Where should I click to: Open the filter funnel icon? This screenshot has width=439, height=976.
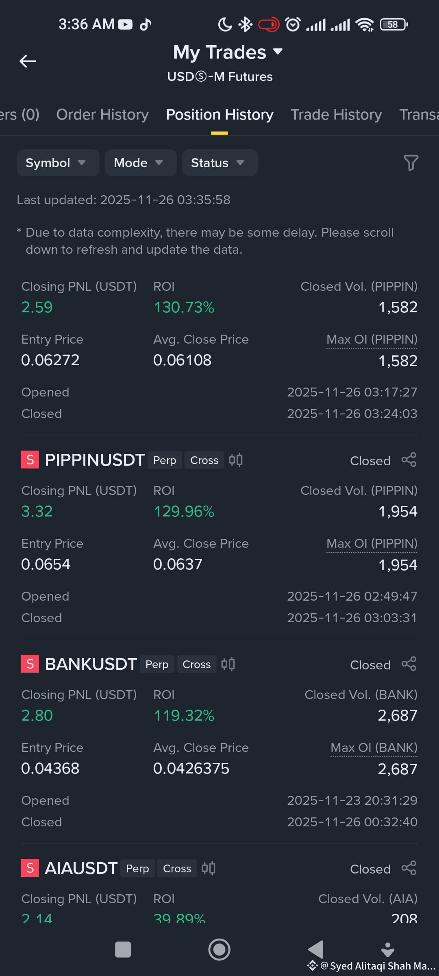click(x=411, y=163)
